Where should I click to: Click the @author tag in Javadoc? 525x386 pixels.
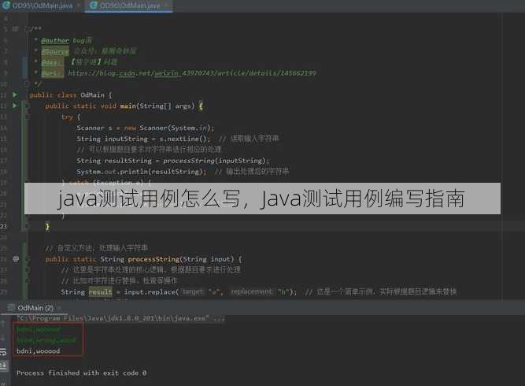point(55,40)
